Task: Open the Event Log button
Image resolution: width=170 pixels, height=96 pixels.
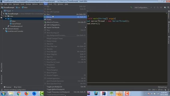Action: tap(162, 87)
